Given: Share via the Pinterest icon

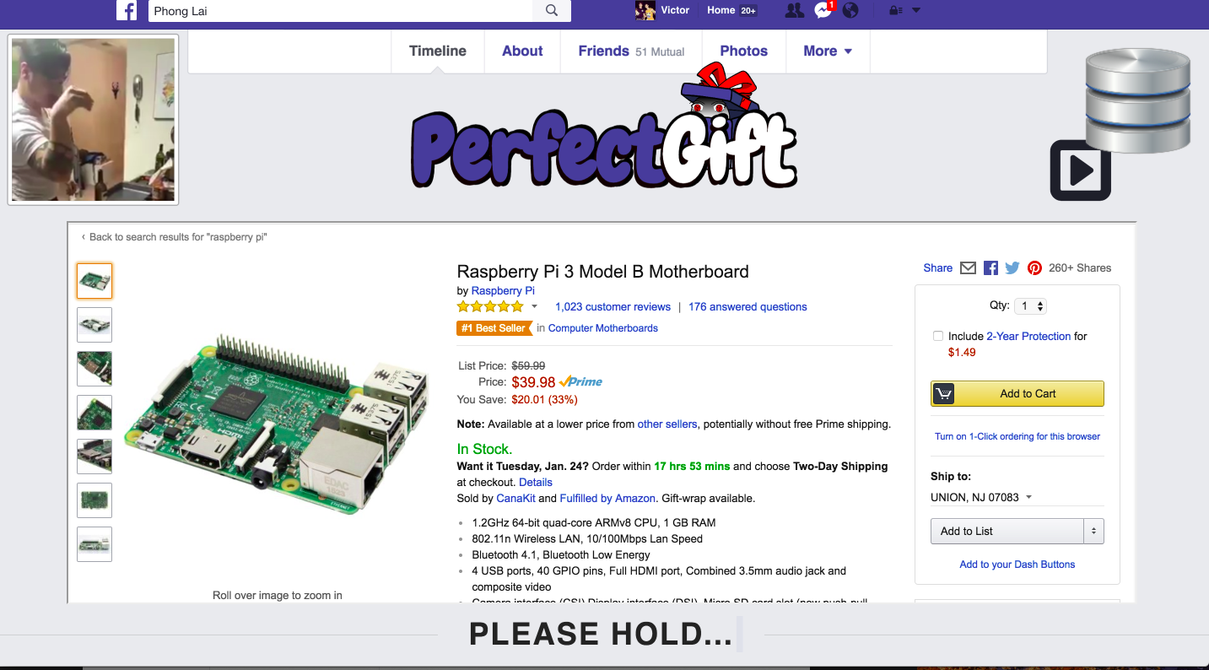Looking at the screenshot, I should (1034, 267).
